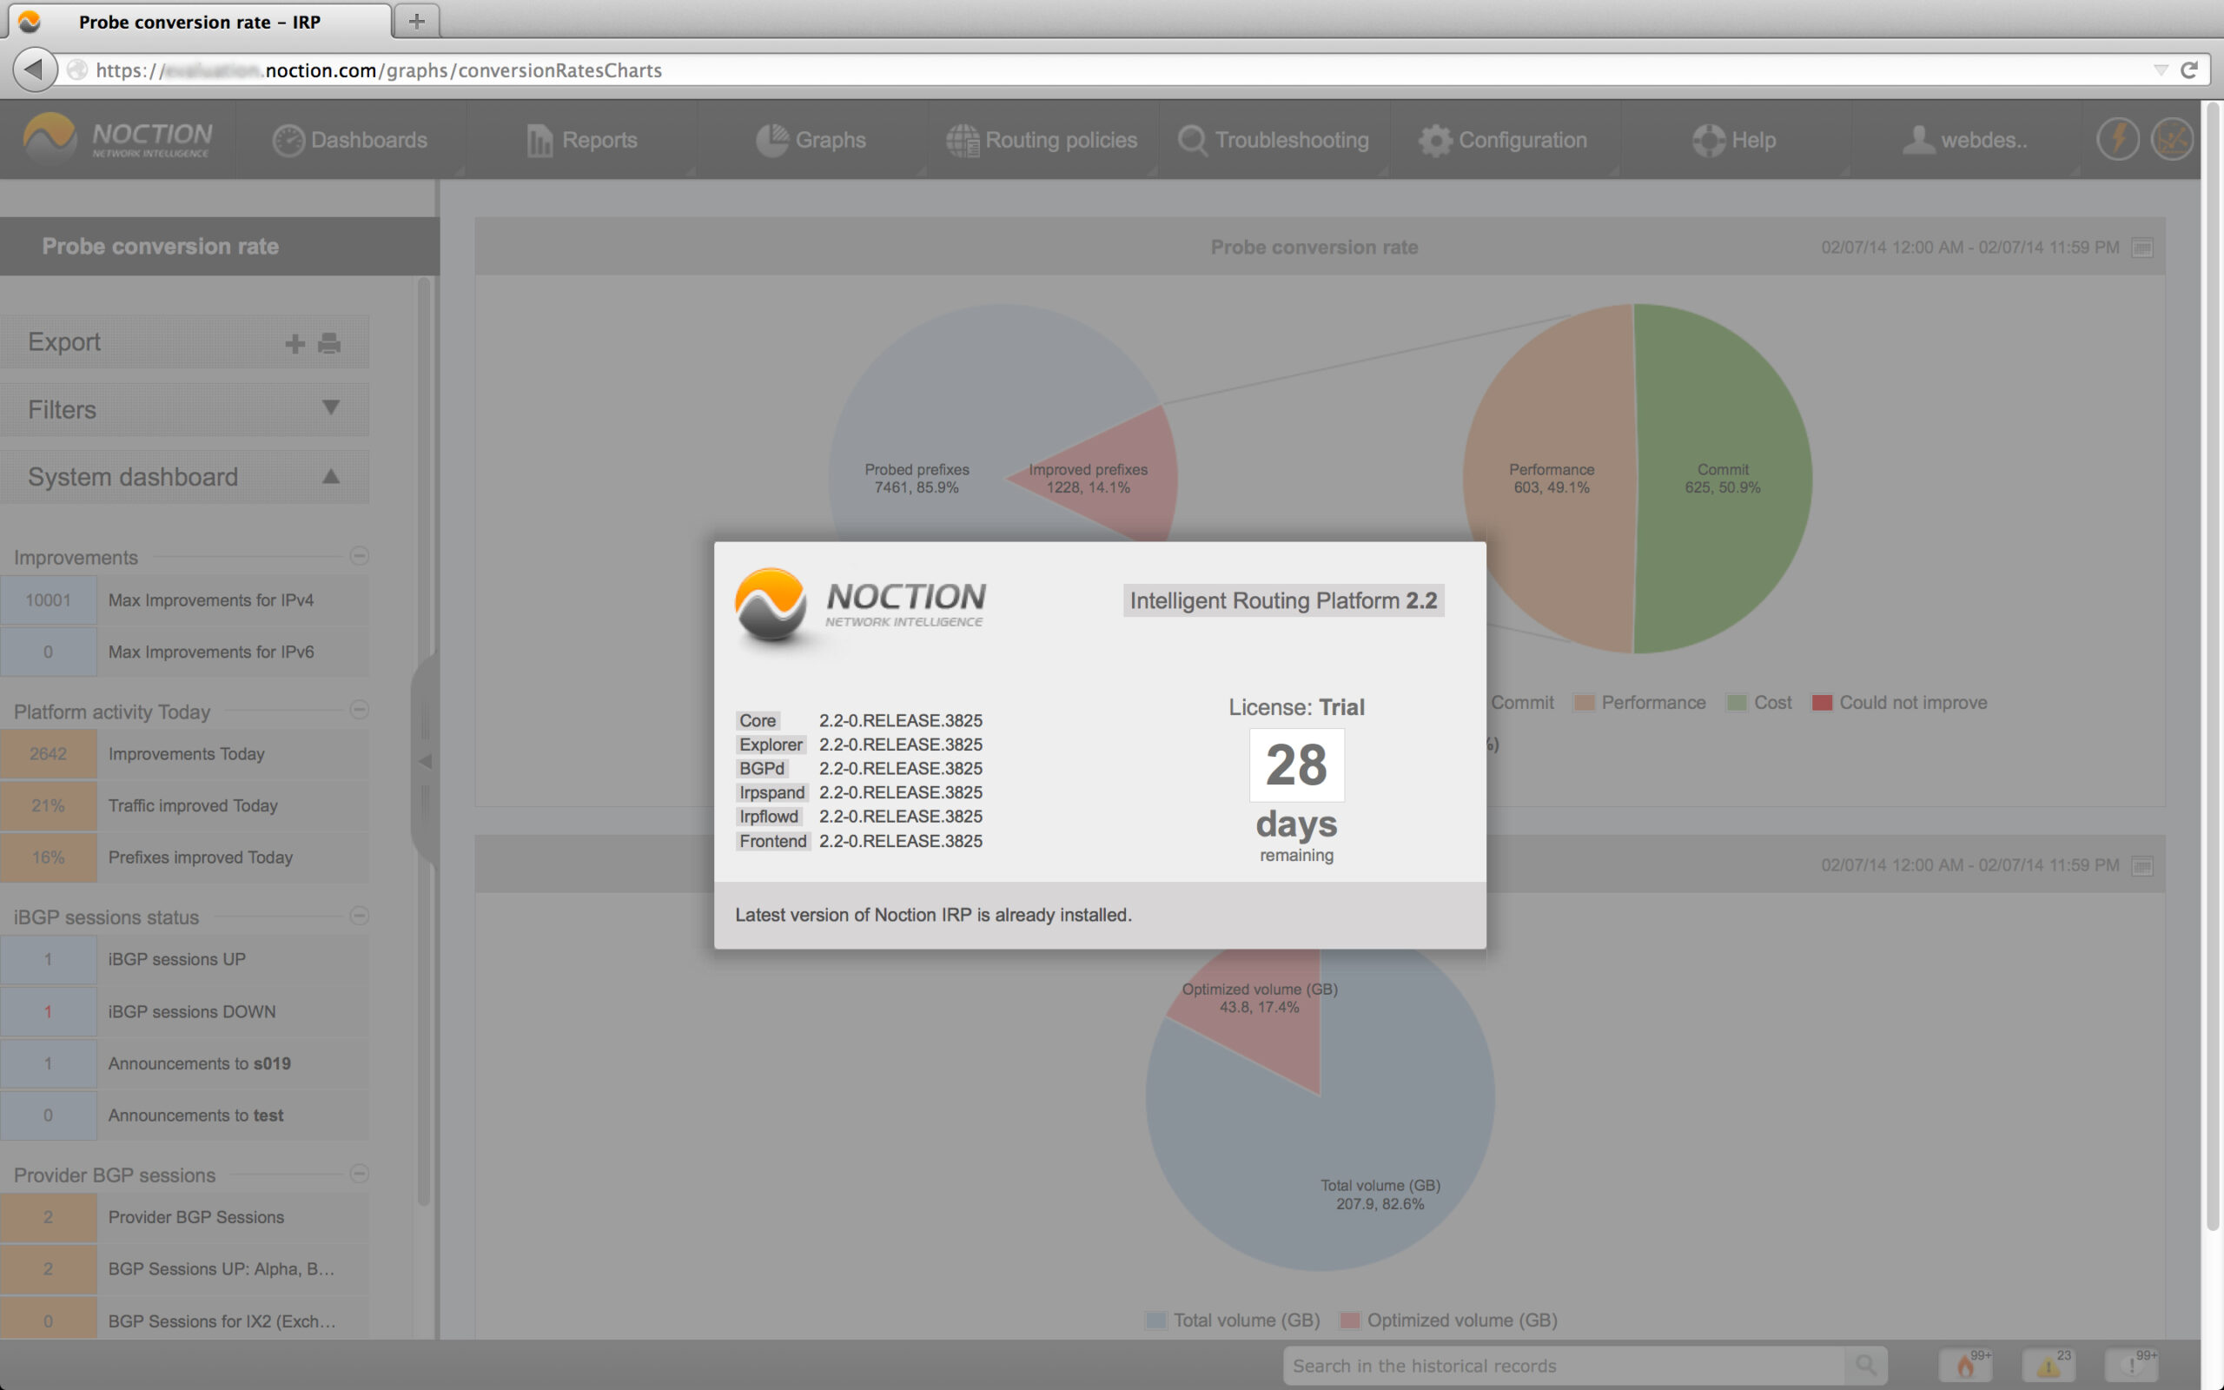The height and width of the screenshot is (1390, 2224).
Task: Collapse the System dashboard panel
Action: [331, 476]
